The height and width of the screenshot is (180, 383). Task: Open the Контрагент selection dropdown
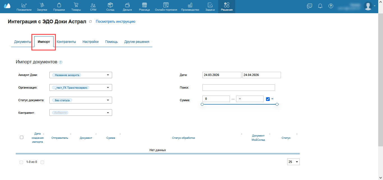(x=108, y=113)
